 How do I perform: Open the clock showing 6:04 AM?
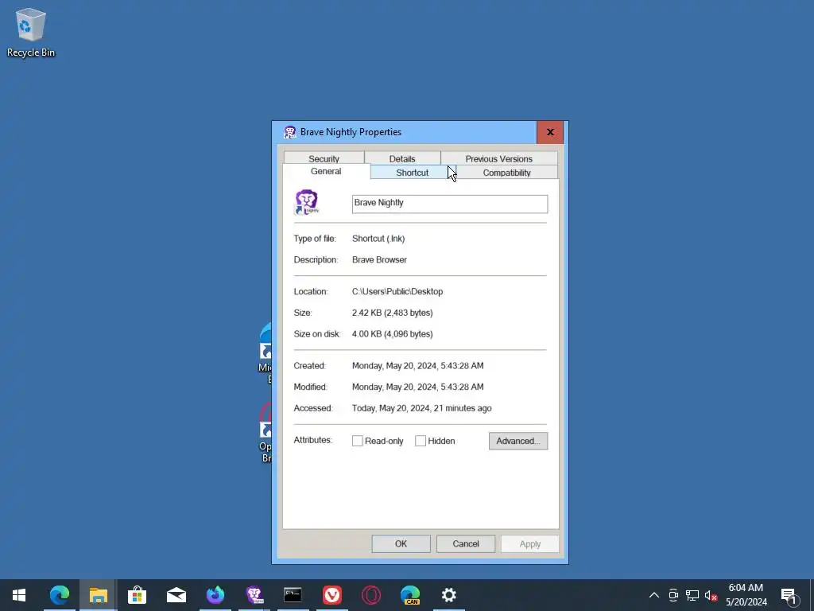pyautogui.click(x=746, y=595)
